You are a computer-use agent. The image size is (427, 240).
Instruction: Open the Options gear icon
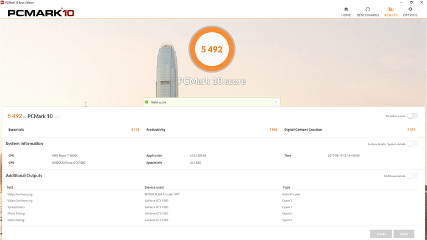coord(410,9)
